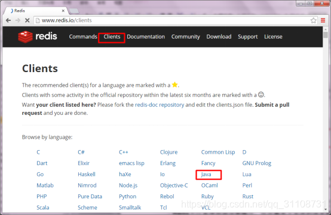
Task: Browse clients for Go
Action: (x=40, y=175)
